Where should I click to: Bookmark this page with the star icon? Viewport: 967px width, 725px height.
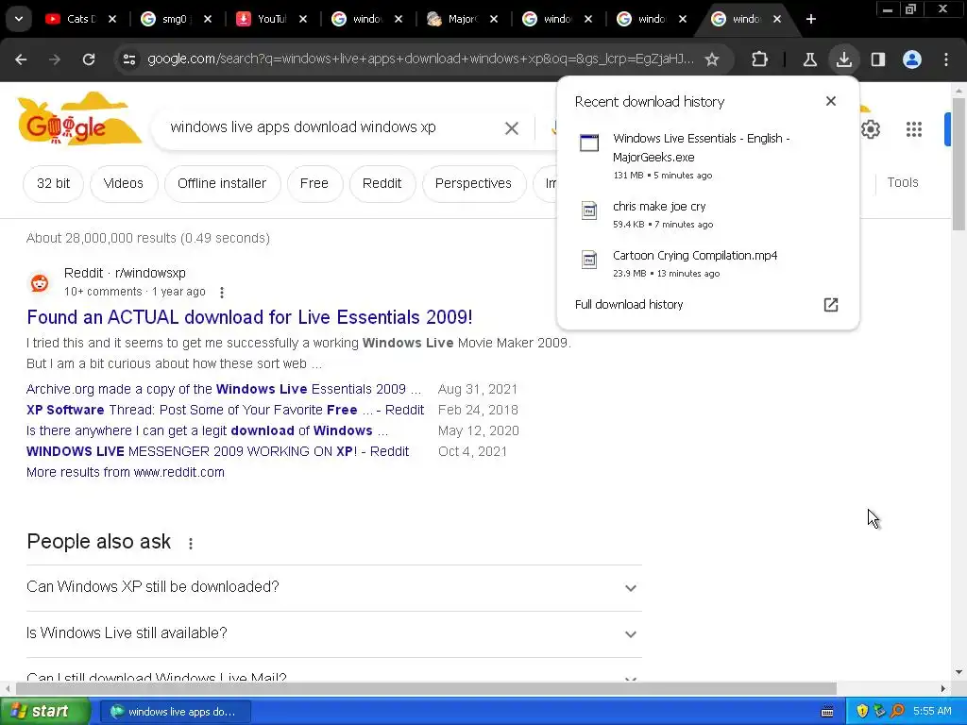[x=712, y=59]
